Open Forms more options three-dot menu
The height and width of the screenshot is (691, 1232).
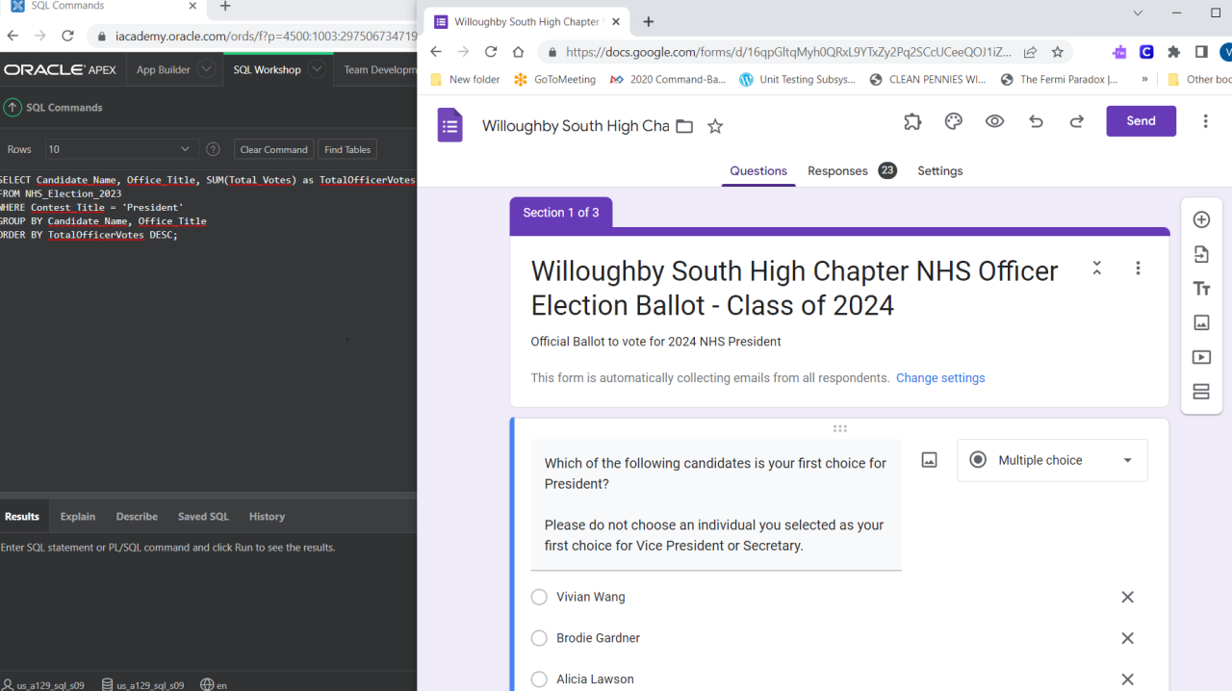tap(1205, 121)
